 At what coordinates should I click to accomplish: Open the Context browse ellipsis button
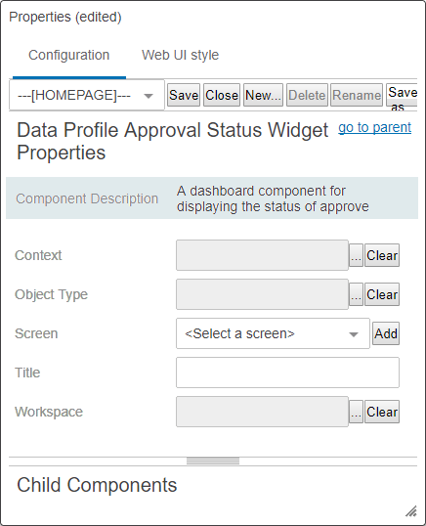point(356,255)
